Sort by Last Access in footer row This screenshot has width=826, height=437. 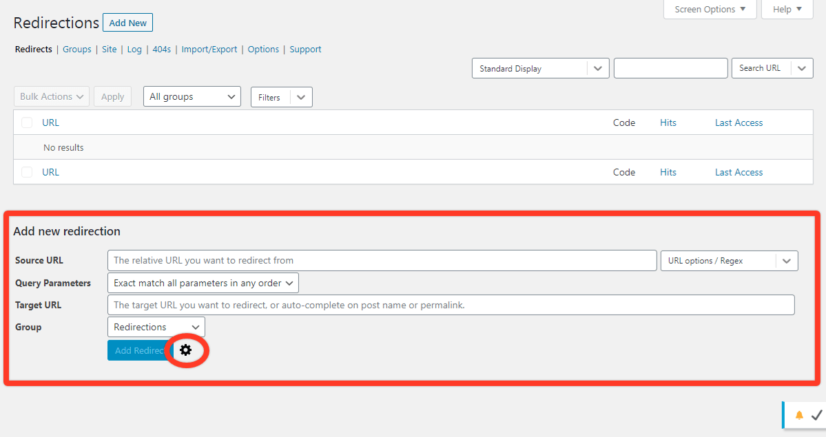739,172
